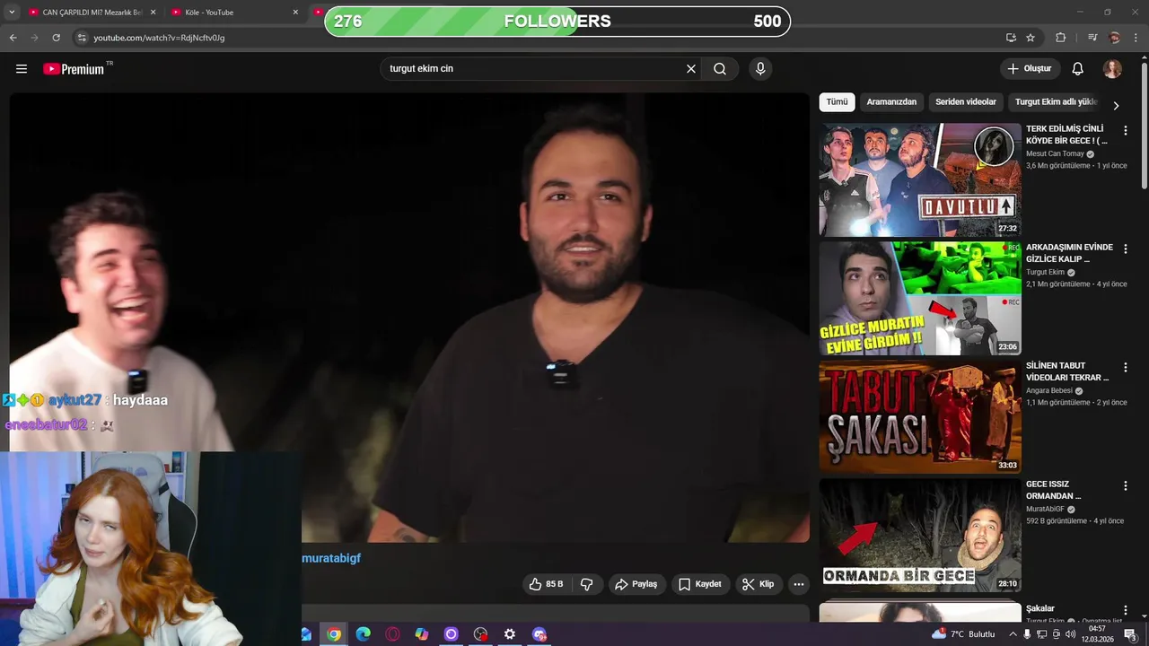Like the video with 85 B
1149x646 pixels.
click(x=546, y=584)
